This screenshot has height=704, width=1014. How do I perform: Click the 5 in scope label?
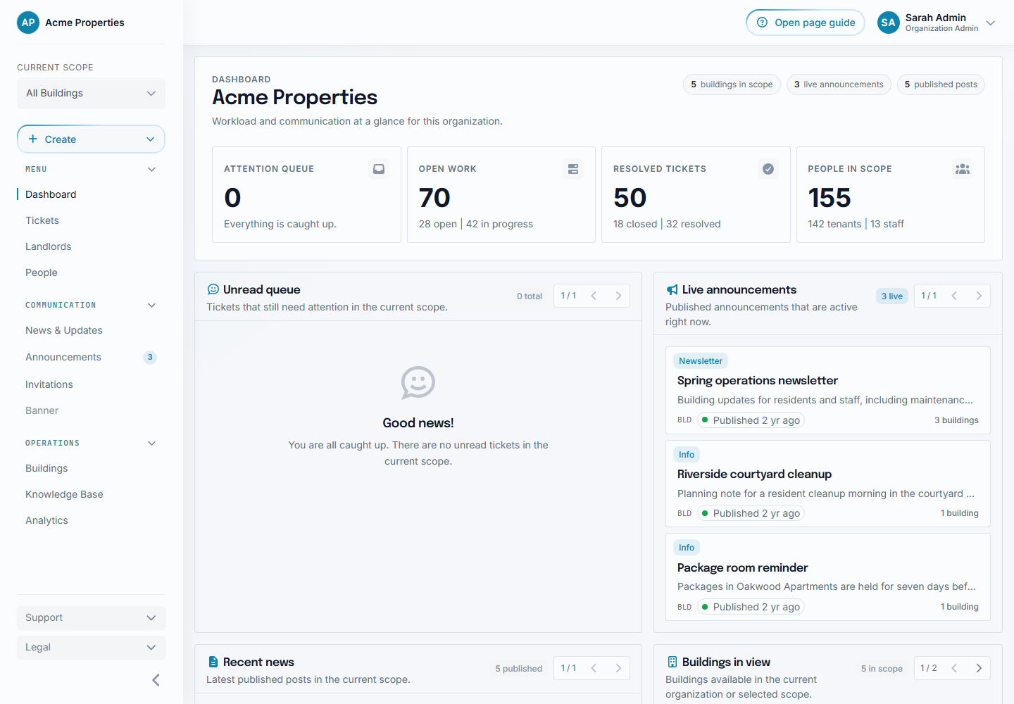pos(882,669)
